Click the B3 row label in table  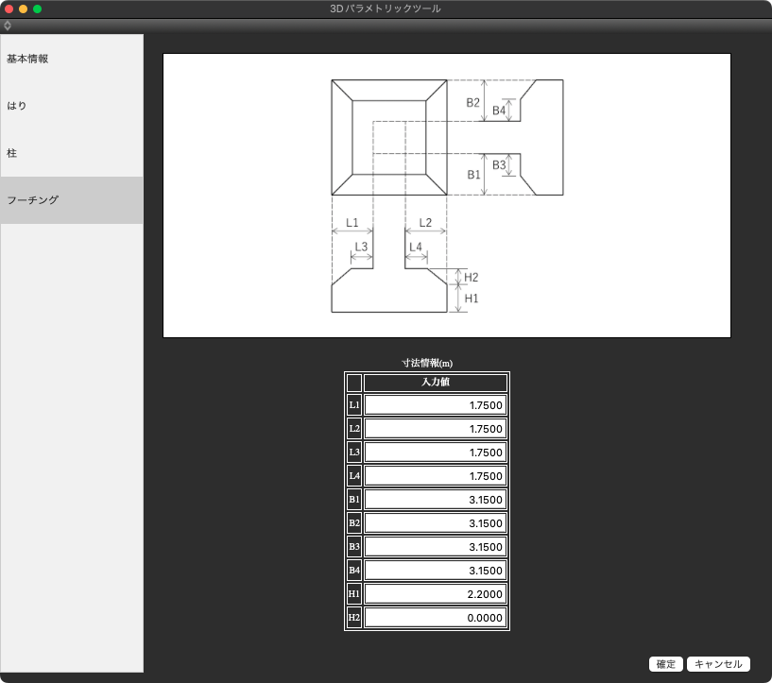(354, 547)
